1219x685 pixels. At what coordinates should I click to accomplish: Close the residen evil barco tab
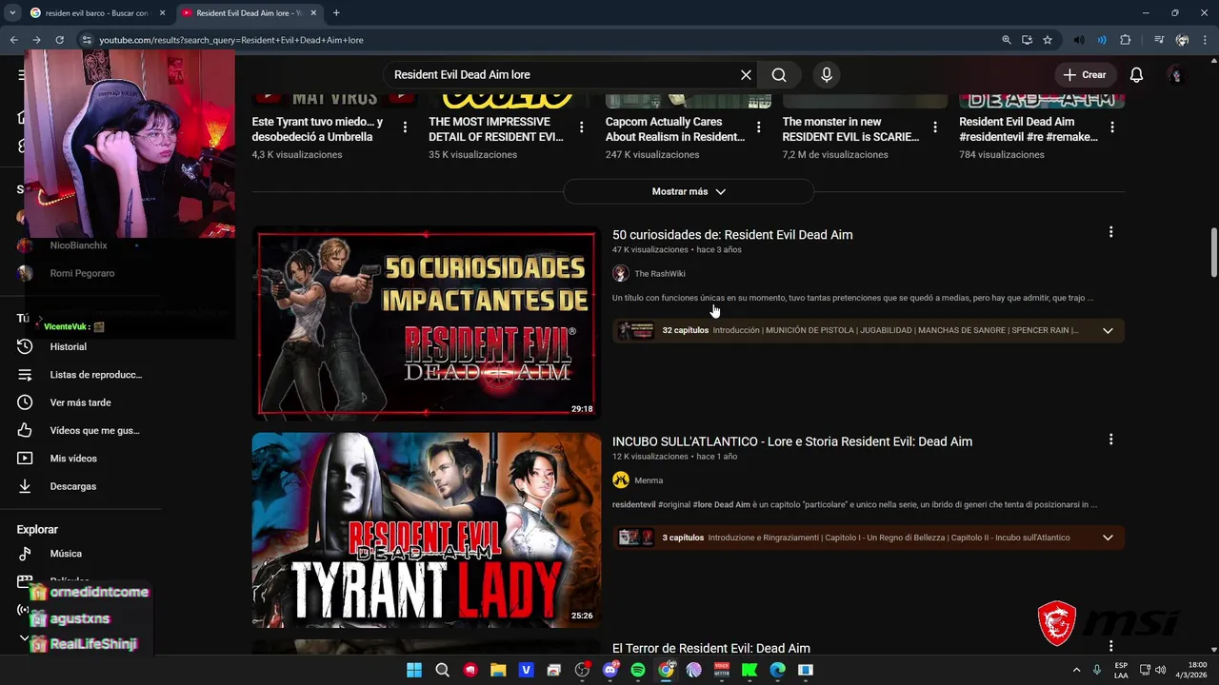(162, 13)
